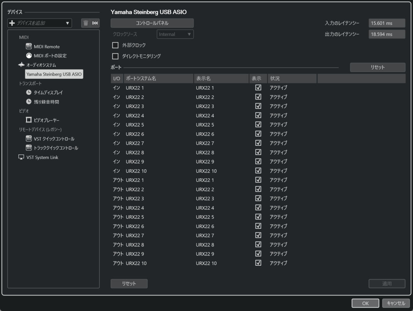Uncheck 表示 for イン URX22 1
The image size is (413, 311).
259,87
